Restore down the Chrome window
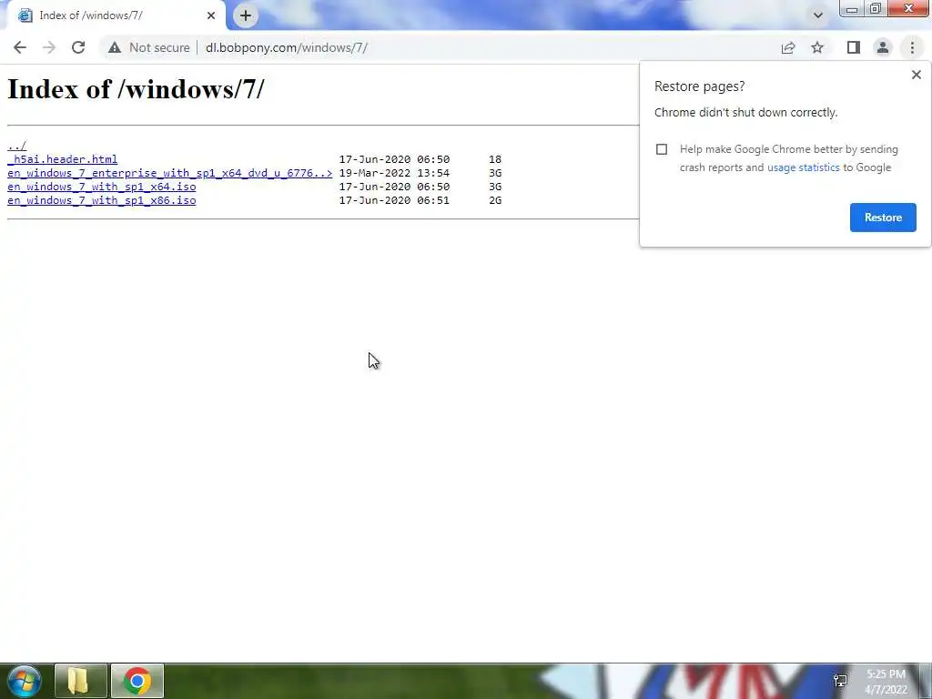 (x=875, y=9)
